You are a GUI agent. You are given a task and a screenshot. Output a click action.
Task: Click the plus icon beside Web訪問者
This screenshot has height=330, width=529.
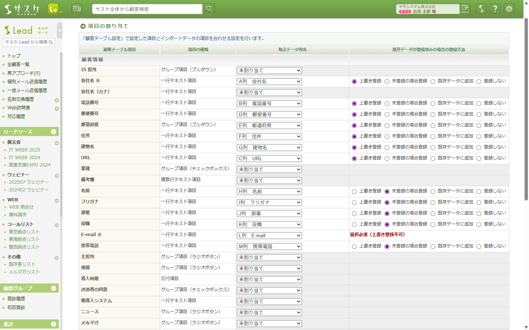[57, 109]
